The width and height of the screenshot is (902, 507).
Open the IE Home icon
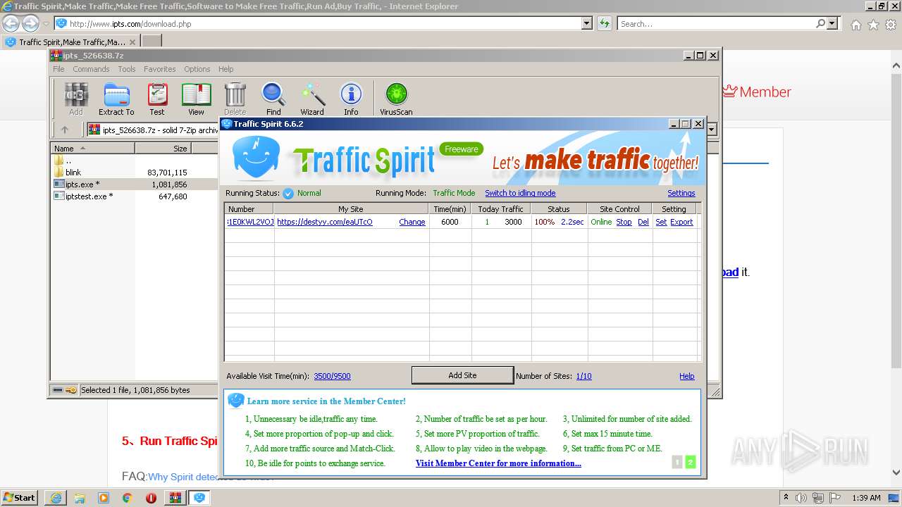855,25
